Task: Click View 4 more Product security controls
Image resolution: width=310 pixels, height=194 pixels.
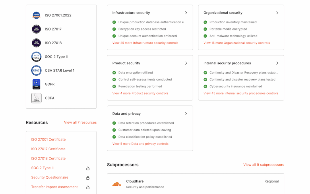Action: (x=140, y=93)
